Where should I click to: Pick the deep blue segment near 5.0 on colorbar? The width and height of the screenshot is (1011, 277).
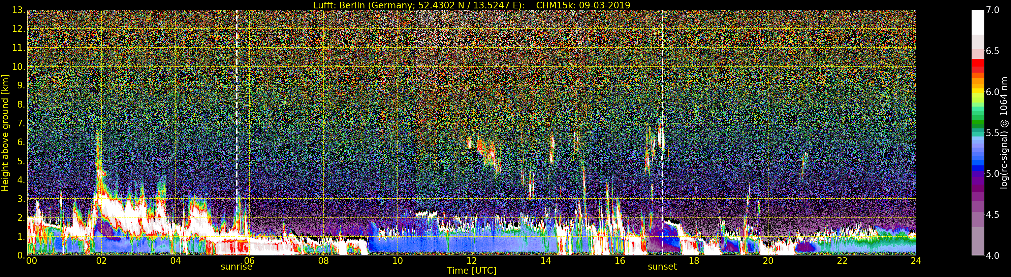(x=978, y=169)
